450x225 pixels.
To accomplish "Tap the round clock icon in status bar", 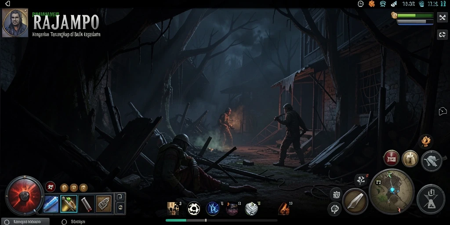I will 361,4.
